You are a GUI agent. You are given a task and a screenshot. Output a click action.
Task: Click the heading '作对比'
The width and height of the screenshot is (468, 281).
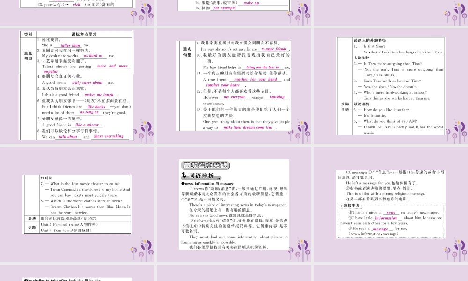coord(46,177)
